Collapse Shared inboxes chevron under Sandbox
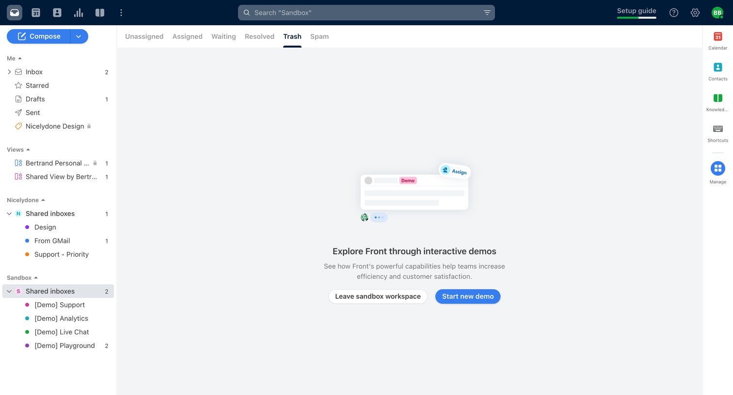 (9, 291)
